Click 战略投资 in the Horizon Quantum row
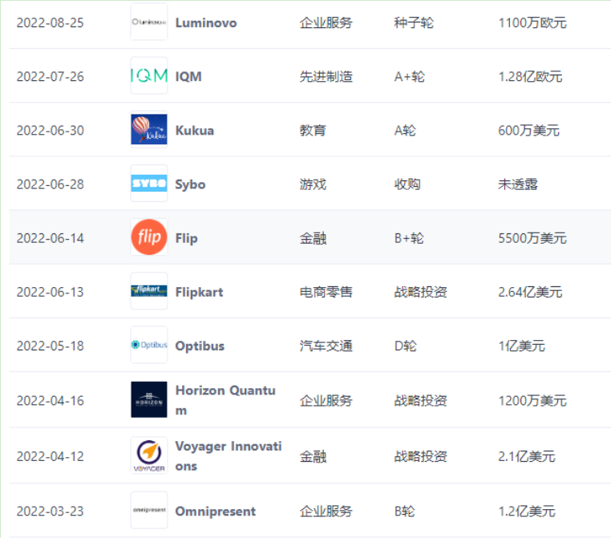 (x=420, y=400)
